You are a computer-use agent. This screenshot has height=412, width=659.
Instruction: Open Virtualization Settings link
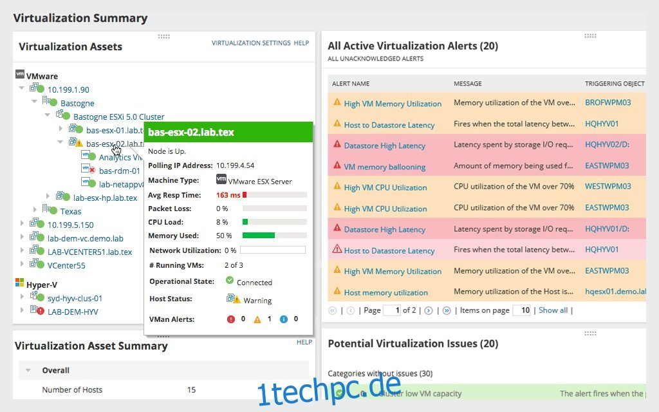point(251,43)
